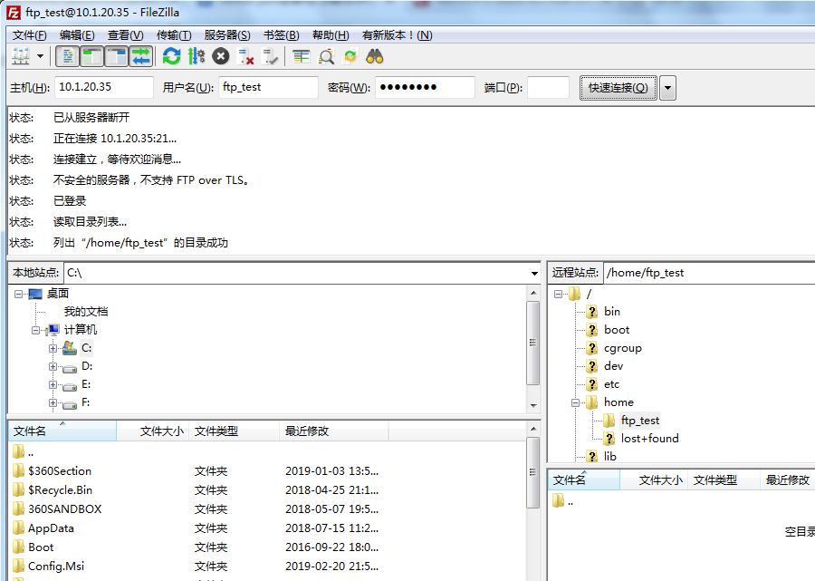Reconnect to last used server

pyautogui.click(x=270, y=56)
